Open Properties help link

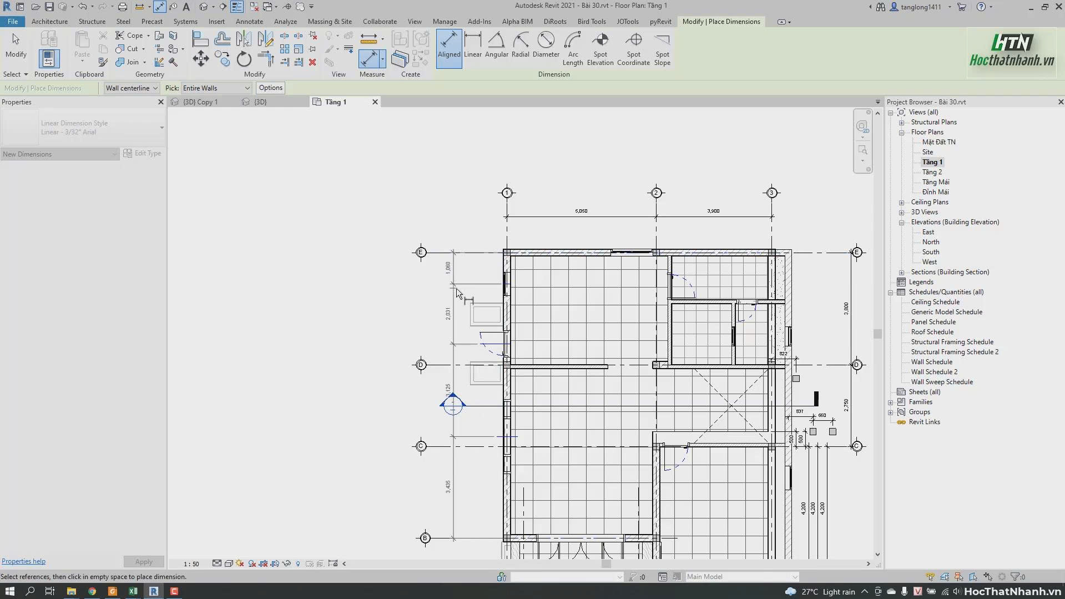(x=23, y=561)
